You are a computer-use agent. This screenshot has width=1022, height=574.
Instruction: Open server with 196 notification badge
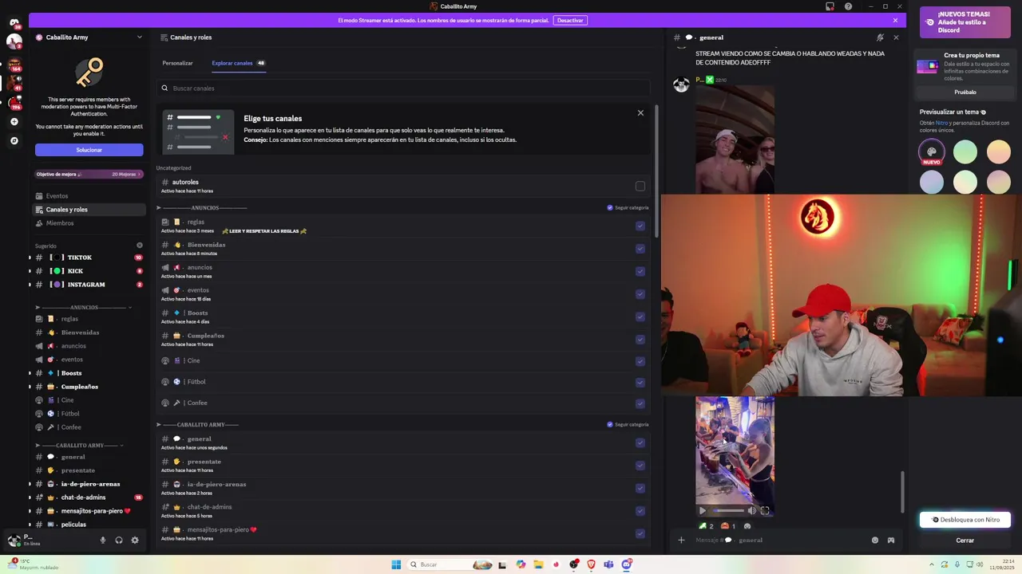click(14, 101)
